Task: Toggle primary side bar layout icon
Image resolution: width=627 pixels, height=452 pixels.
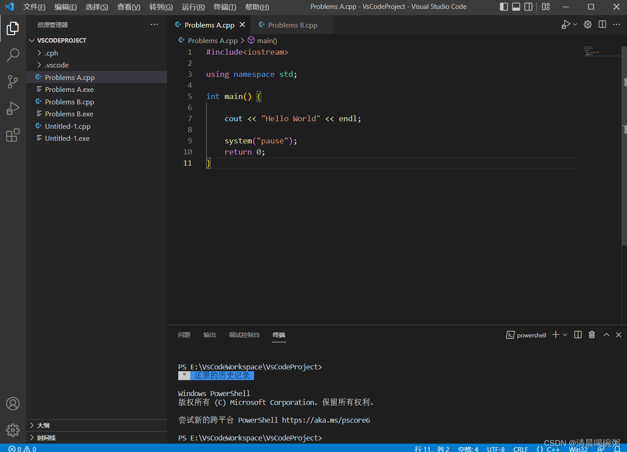Action: pyautogui.click(x=504, y=7)
